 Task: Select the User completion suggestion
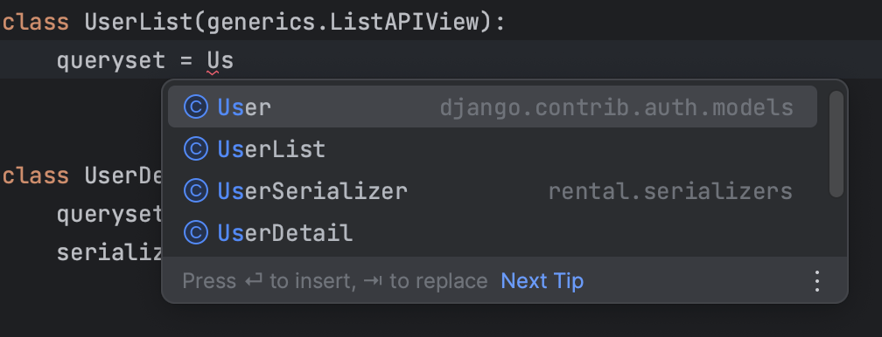(x=492, y=107)
